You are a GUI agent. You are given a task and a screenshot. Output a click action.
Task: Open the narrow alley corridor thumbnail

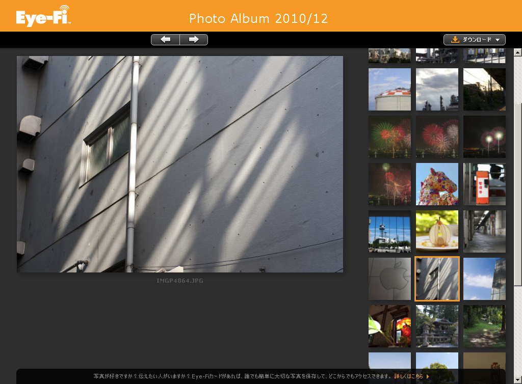484,231
